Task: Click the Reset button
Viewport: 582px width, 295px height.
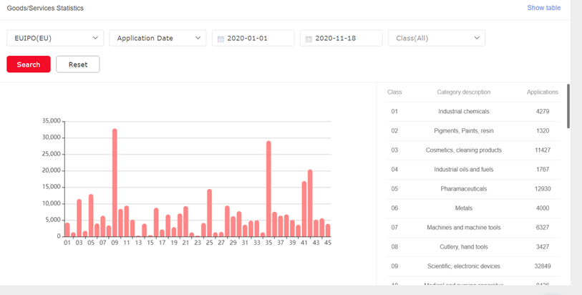Action: 78,64
